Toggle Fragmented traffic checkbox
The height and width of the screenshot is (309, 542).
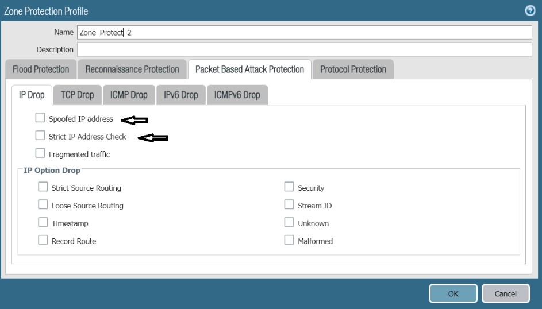(40, 153)
